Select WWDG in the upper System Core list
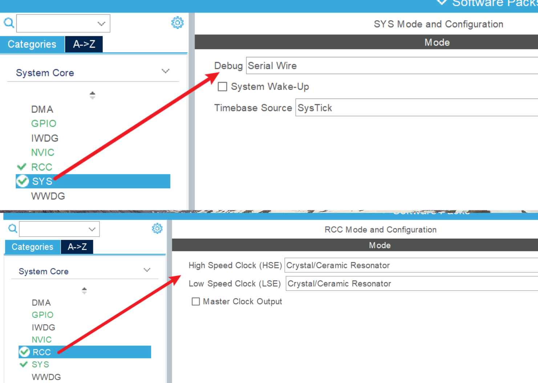Screen dimensions: 538x383 pyautogui.click(x=48, y=196)
